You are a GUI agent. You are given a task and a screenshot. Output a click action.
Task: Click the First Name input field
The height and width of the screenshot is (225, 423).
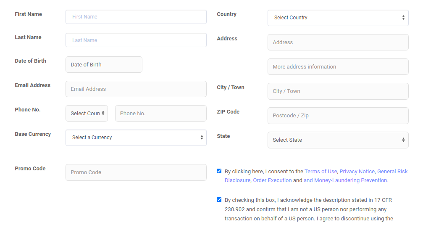(x=136, y=17)
